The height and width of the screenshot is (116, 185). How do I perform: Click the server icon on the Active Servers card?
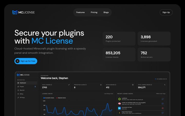click(133, 85)
